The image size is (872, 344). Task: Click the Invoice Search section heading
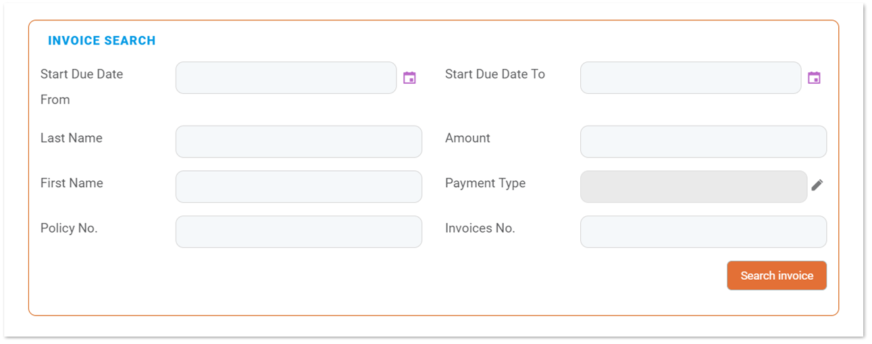(101, 41)
